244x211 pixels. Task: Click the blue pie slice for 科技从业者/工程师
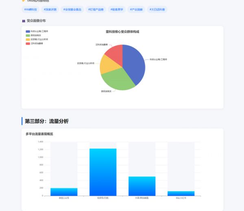pos(136,63)
